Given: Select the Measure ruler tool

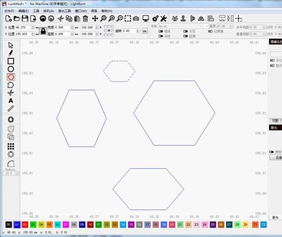Looking at the screenshot, I should click(x=11, y=108).
